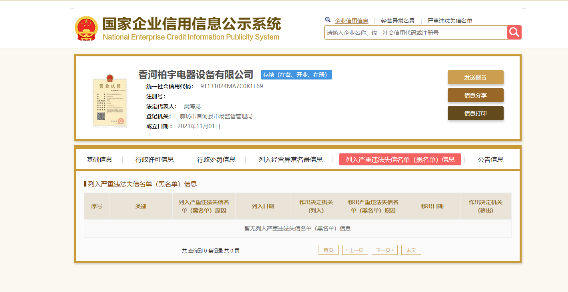Select credit code 91131024MA7C0K1E69
Image resolution: width=568 pixels, height=292 pixels.
click(232, 86)
